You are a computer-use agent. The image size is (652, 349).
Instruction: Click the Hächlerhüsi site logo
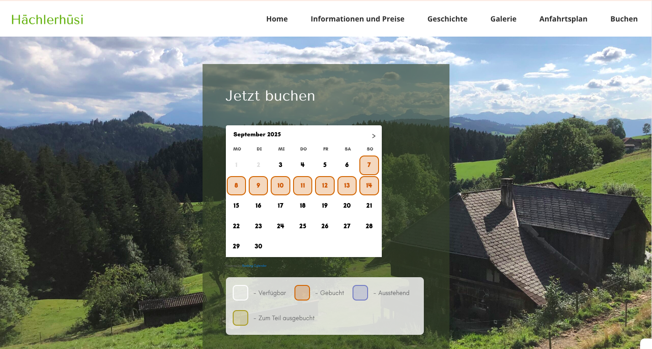pyautogui.click(x=47, y=19)
